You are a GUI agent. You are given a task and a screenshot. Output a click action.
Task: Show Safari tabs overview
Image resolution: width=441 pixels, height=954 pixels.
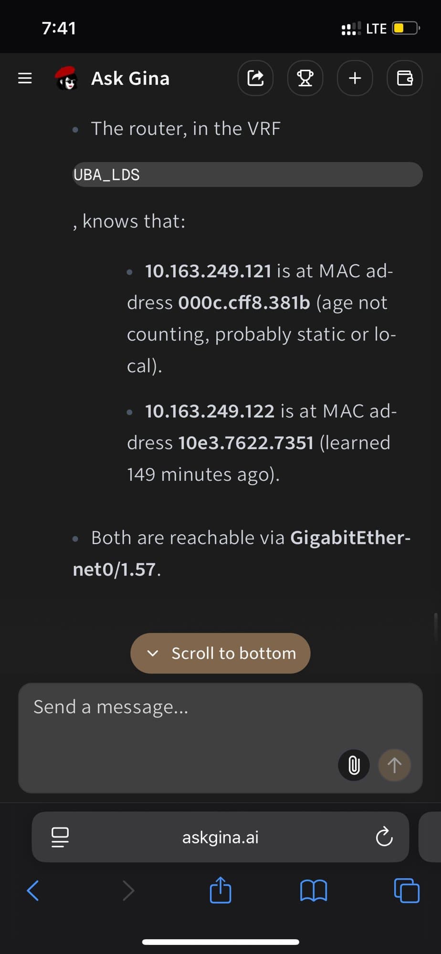point(407,890)
